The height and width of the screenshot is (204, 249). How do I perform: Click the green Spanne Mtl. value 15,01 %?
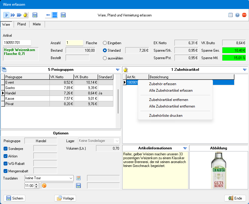[234, 58]
